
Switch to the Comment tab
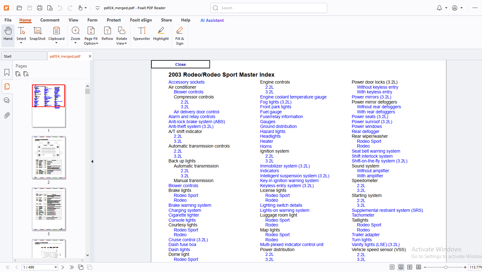(x=50, y=20)
